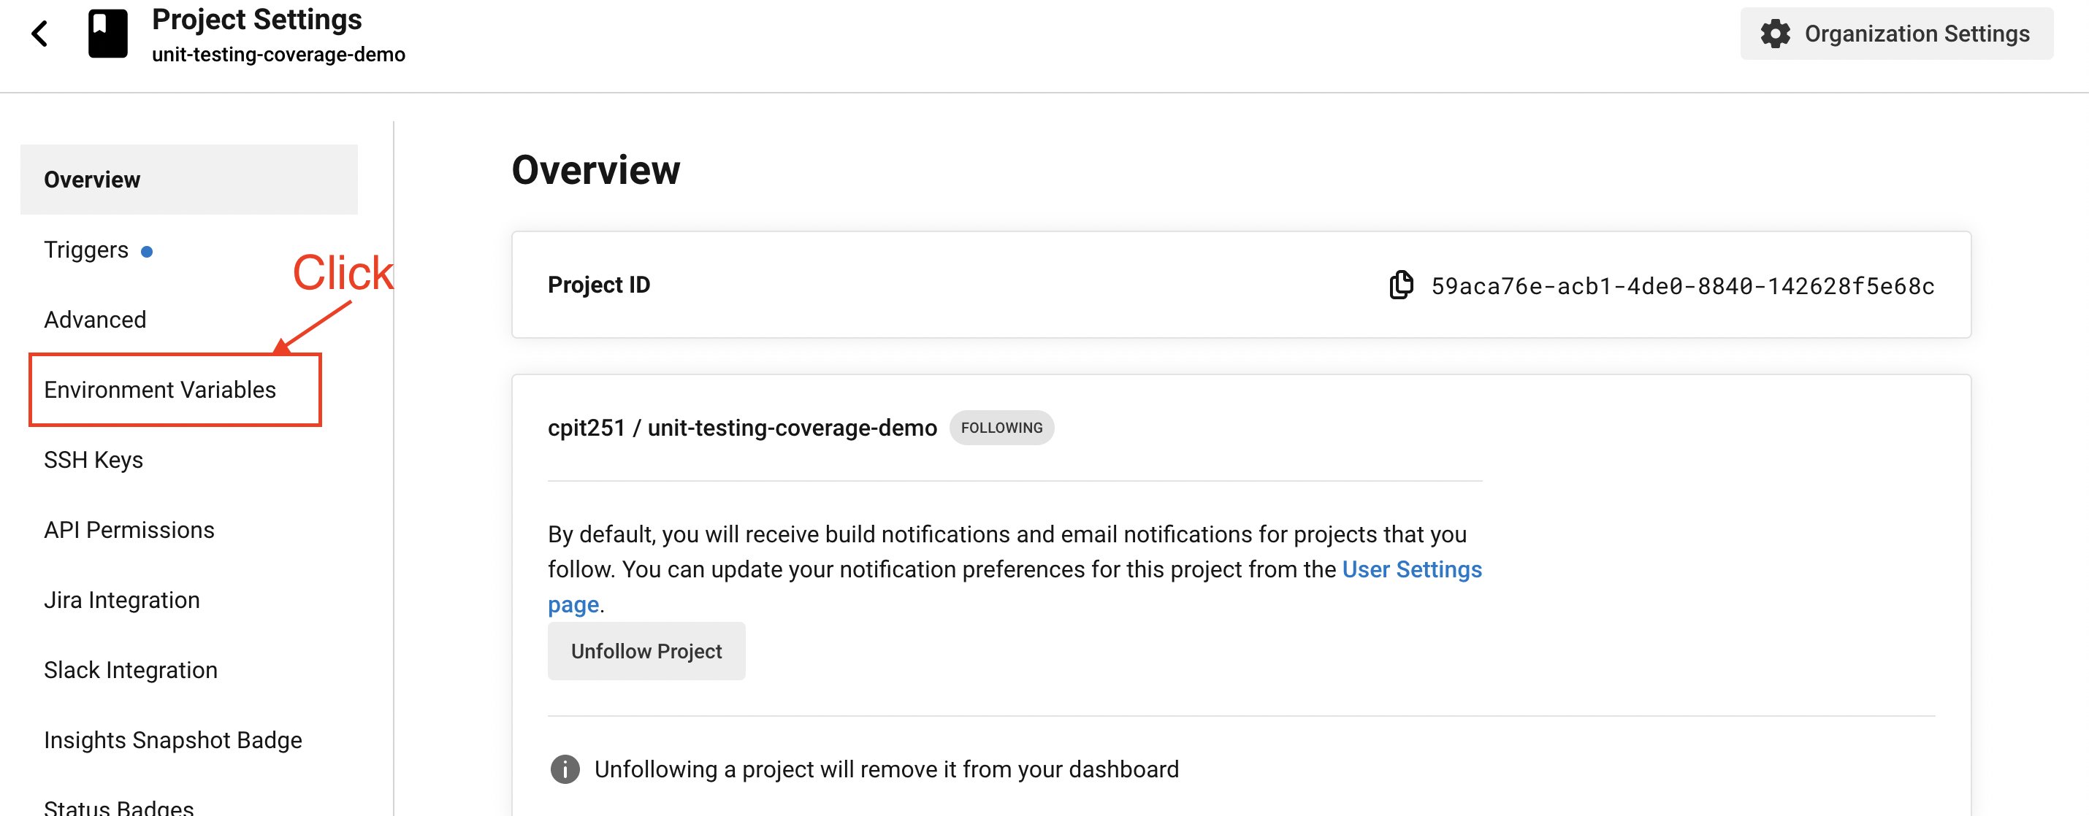Select API Permissions in sidebar
2089x816 pixels.
click(x=128, y=528)
